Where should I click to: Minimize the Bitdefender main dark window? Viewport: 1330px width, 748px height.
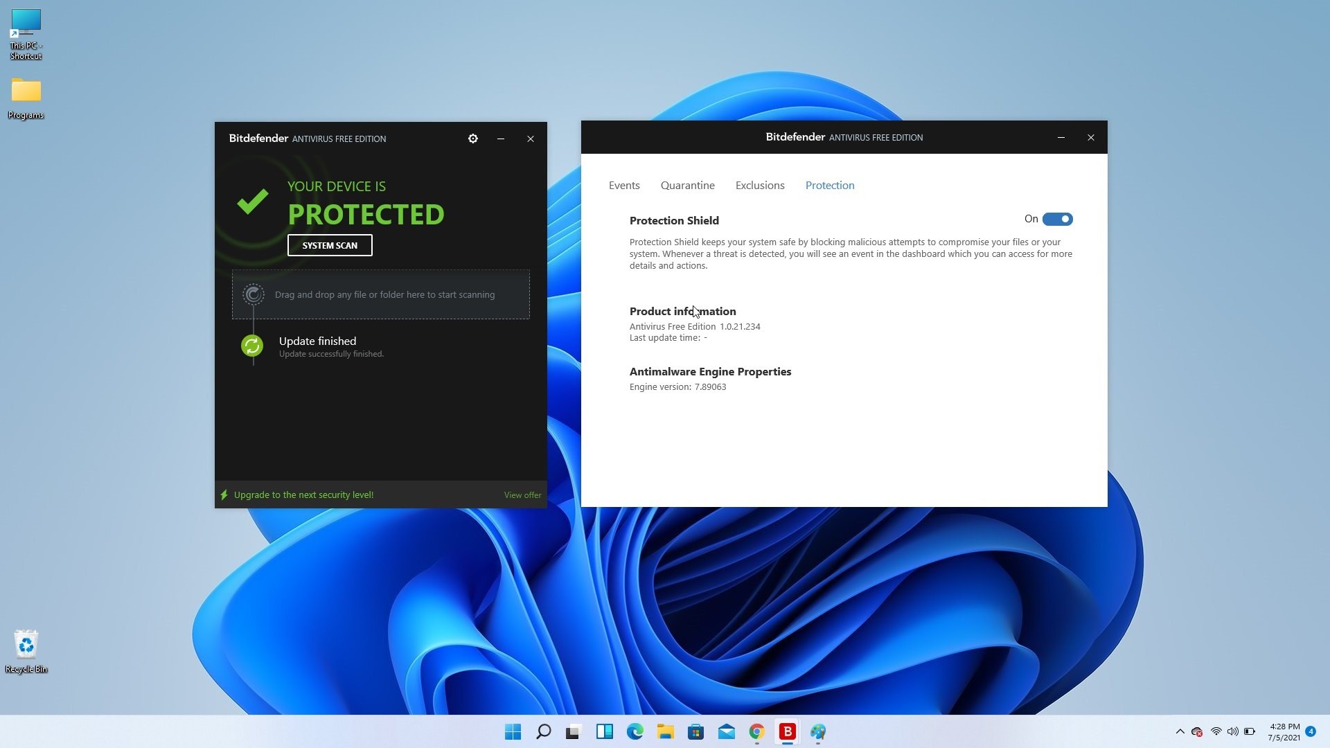pos(501,139)
